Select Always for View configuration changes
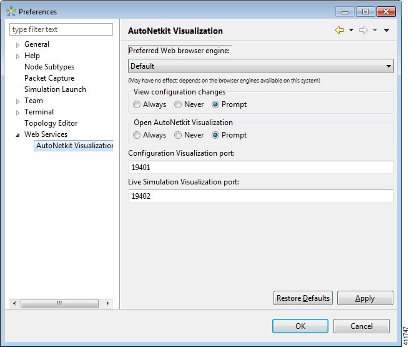This screenshot has height=347, width=409. 137,104
